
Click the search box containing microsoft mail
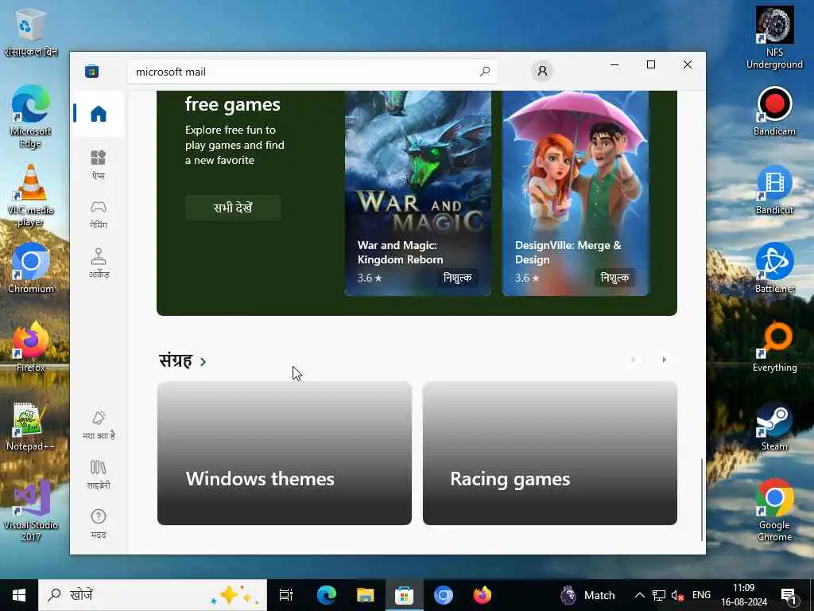tap(313, 72)
